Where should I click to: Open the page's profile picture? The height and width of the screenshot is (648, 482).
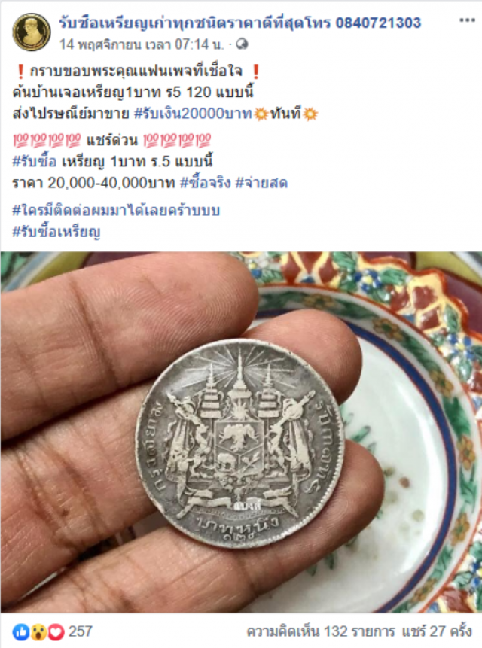coord(32,32)
